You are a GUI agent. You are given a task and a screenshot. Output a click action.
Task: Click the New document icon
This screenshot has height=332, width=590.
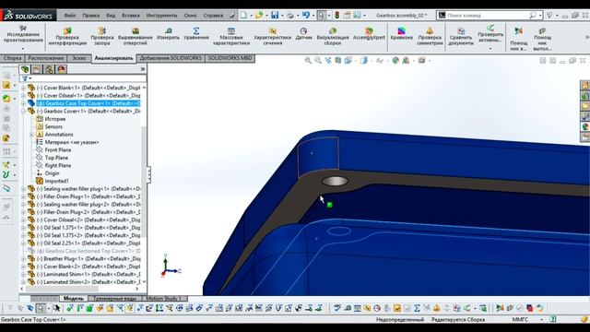tap(243, 15)
